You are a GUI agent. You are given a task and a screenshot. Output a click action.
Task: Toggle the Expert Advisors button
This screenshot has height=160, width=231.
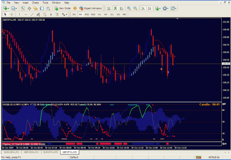click(90, 8)
